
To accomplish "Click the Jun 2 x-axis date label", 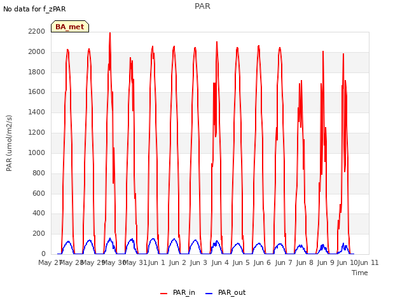I will (177, 262).
